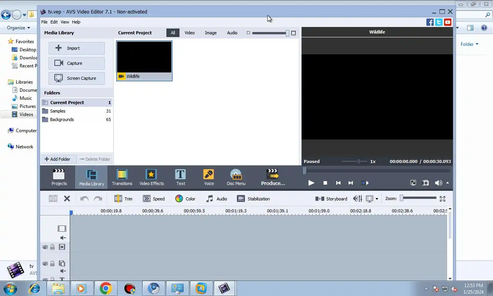Click the Speed tool
The image size is (493, 296).
(x=154, y=199)
